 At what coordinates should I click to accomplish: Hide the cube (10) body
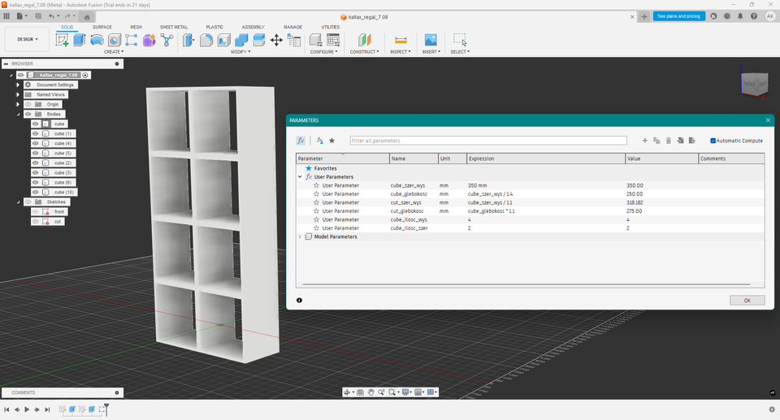[35, 192]
